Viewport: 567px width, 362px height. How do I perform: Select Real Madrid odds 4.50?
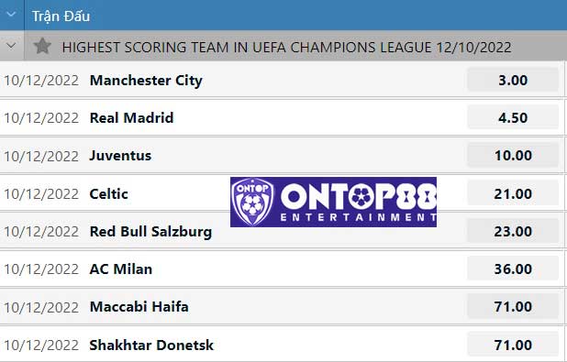point(513,118)
